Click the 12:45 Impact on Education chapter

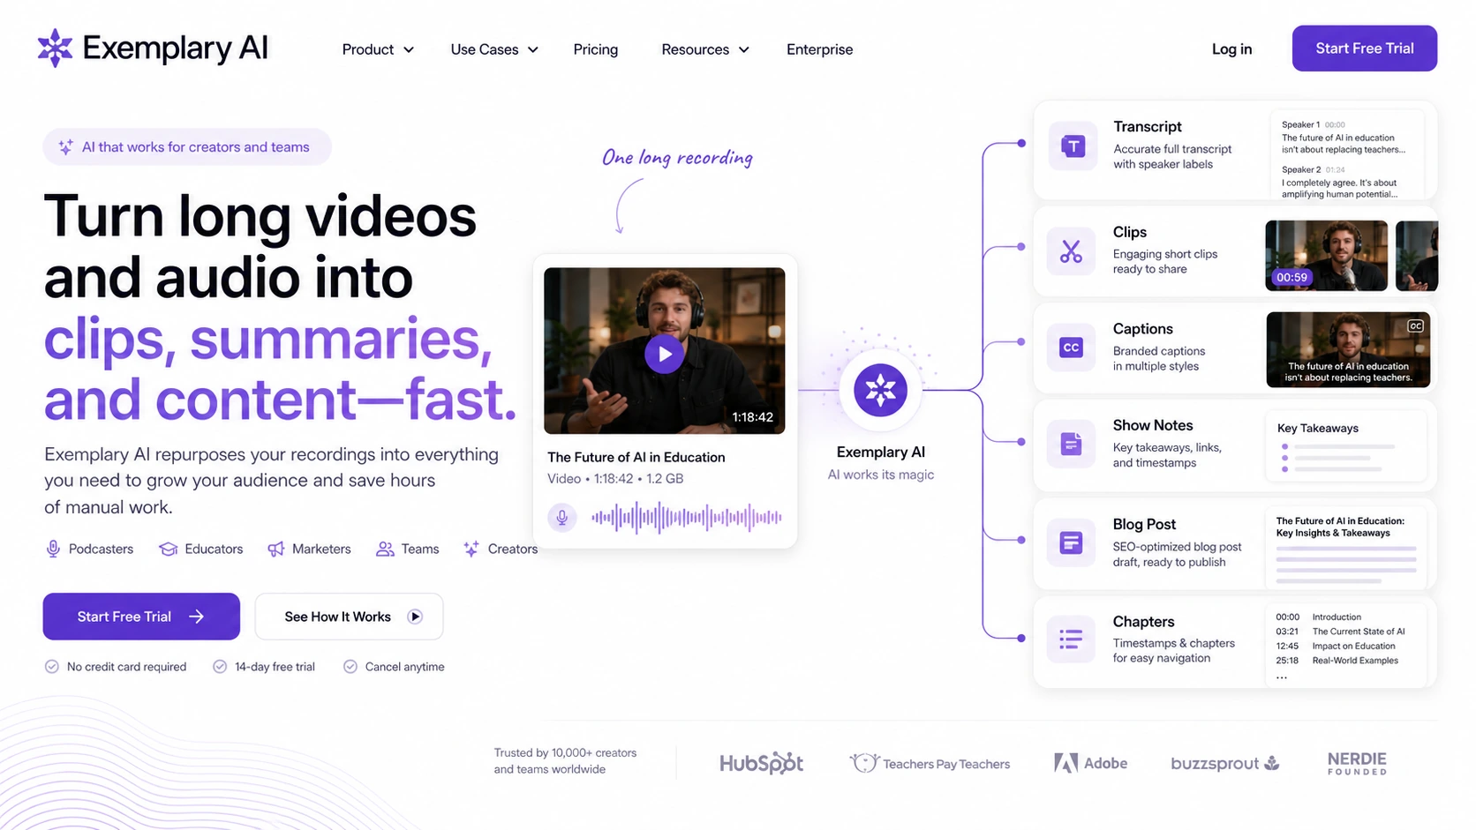(x=1335, y=647)
